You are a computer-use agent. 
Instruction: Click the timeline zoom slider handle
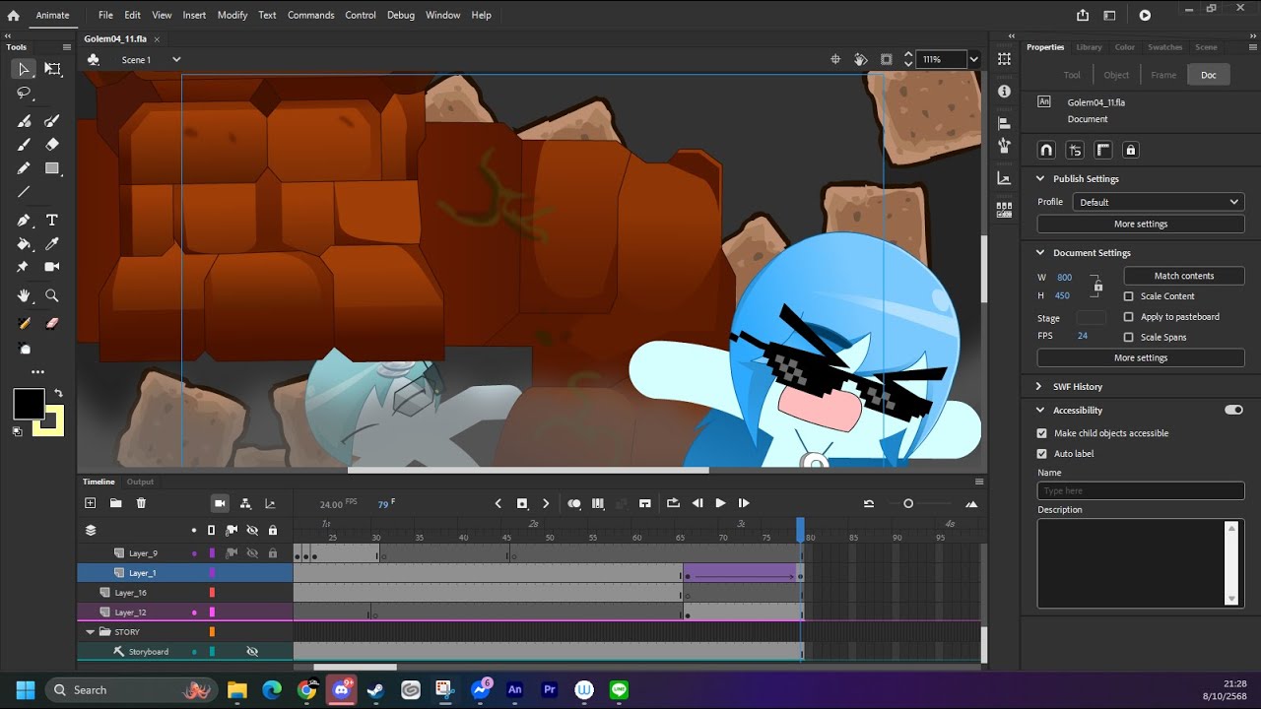click(908, 504)
